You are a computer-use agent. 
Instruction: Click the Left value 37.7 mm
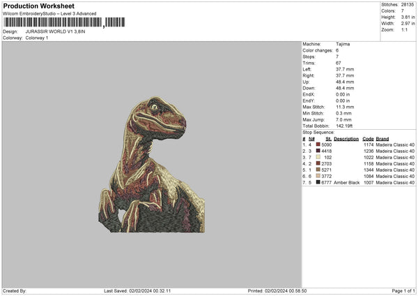tap(345, 69)
